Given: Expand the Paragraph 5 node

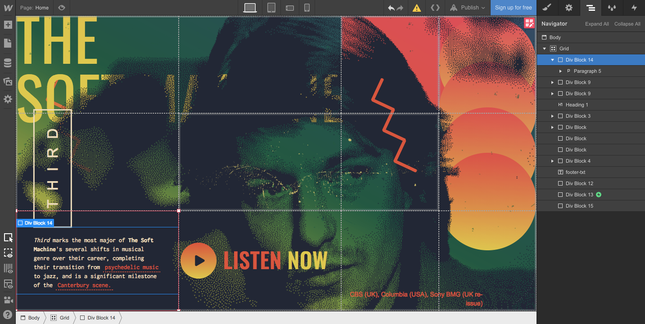Looking at the screenshot, I should (x=560, y=71).
